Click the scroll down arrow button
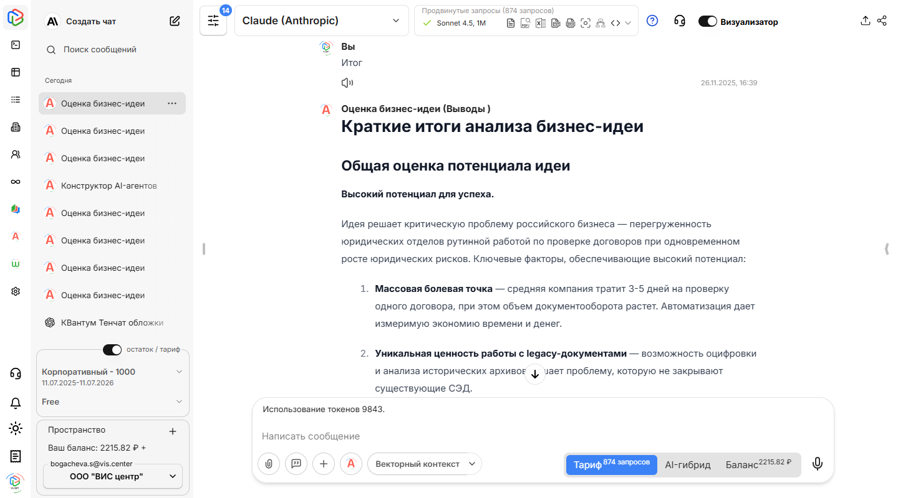Screen dimensions: 898x498 click(534, 374)
